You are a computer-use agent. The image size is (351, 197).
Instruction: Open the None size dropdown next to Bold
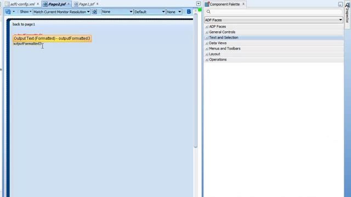tap(174, 11)
